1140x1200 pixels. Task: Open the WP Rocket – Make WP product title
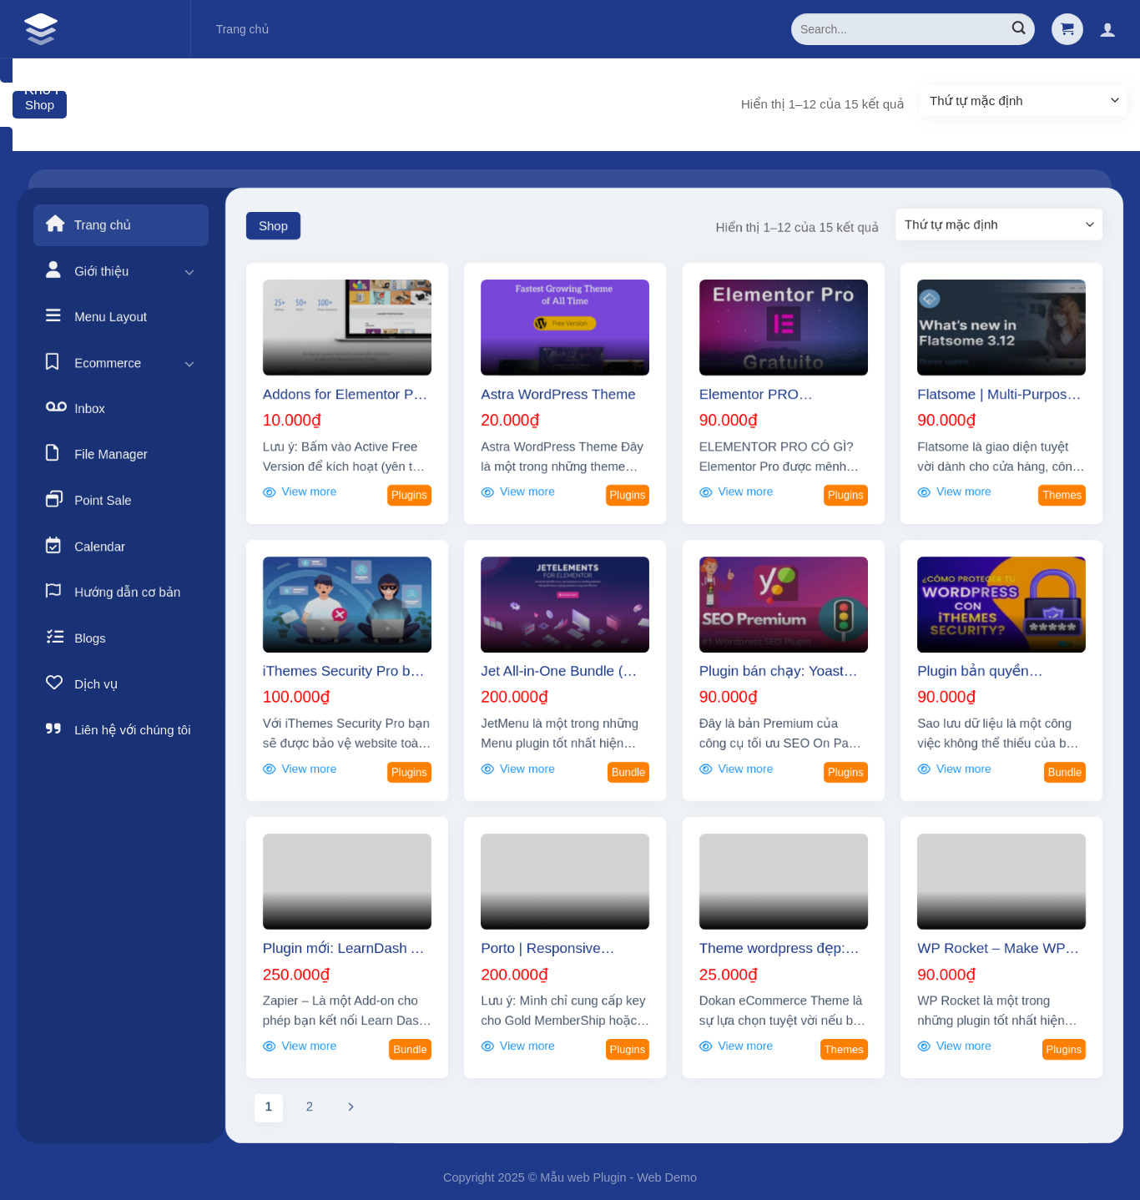(x=998, y=949)
